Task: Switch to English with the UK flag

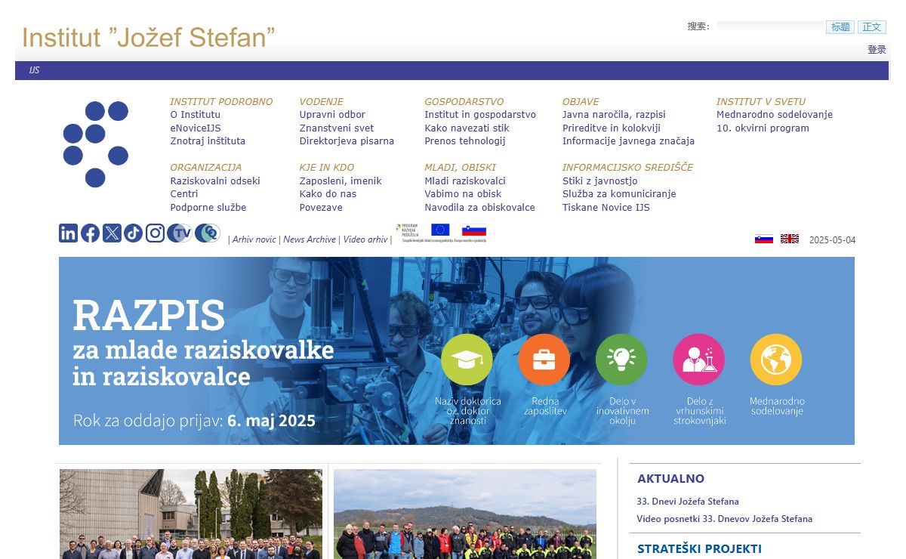Action: [x=790, y=239]
